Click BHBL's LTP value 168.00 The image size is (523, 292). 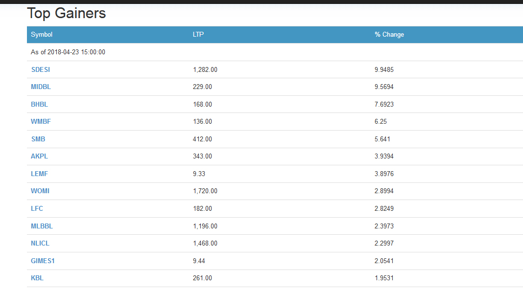pyautogui.click(x=202, y=104)
